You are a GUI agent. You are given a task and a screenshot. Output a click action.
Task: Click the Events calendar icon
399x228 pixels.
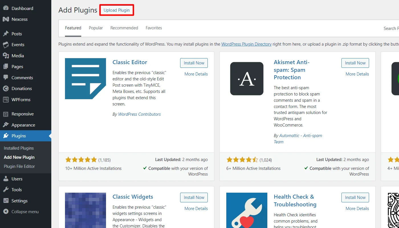(6, 45)
